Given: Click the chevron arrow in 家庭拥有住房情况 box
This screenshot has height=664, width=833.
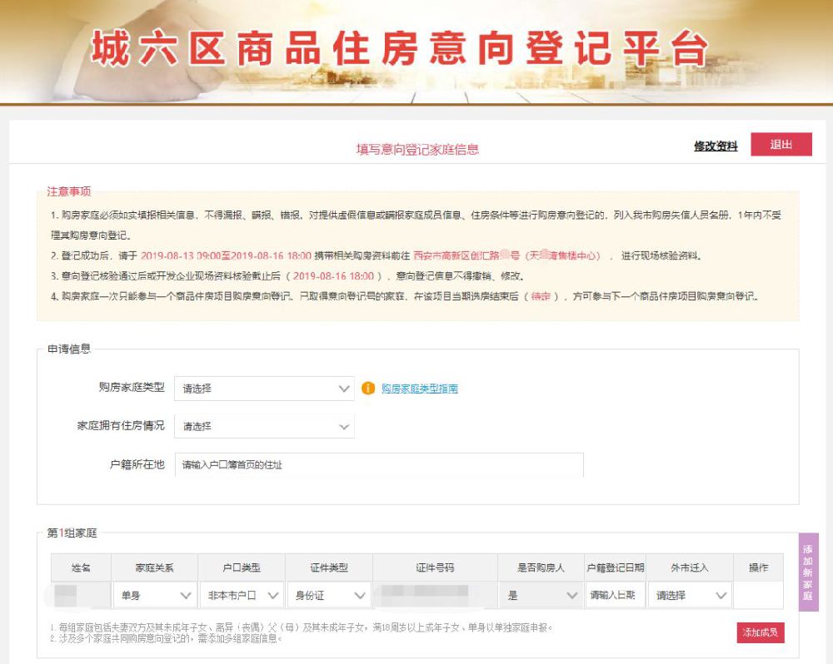Looking at the screenshot, I should click(x=344, y=427).
